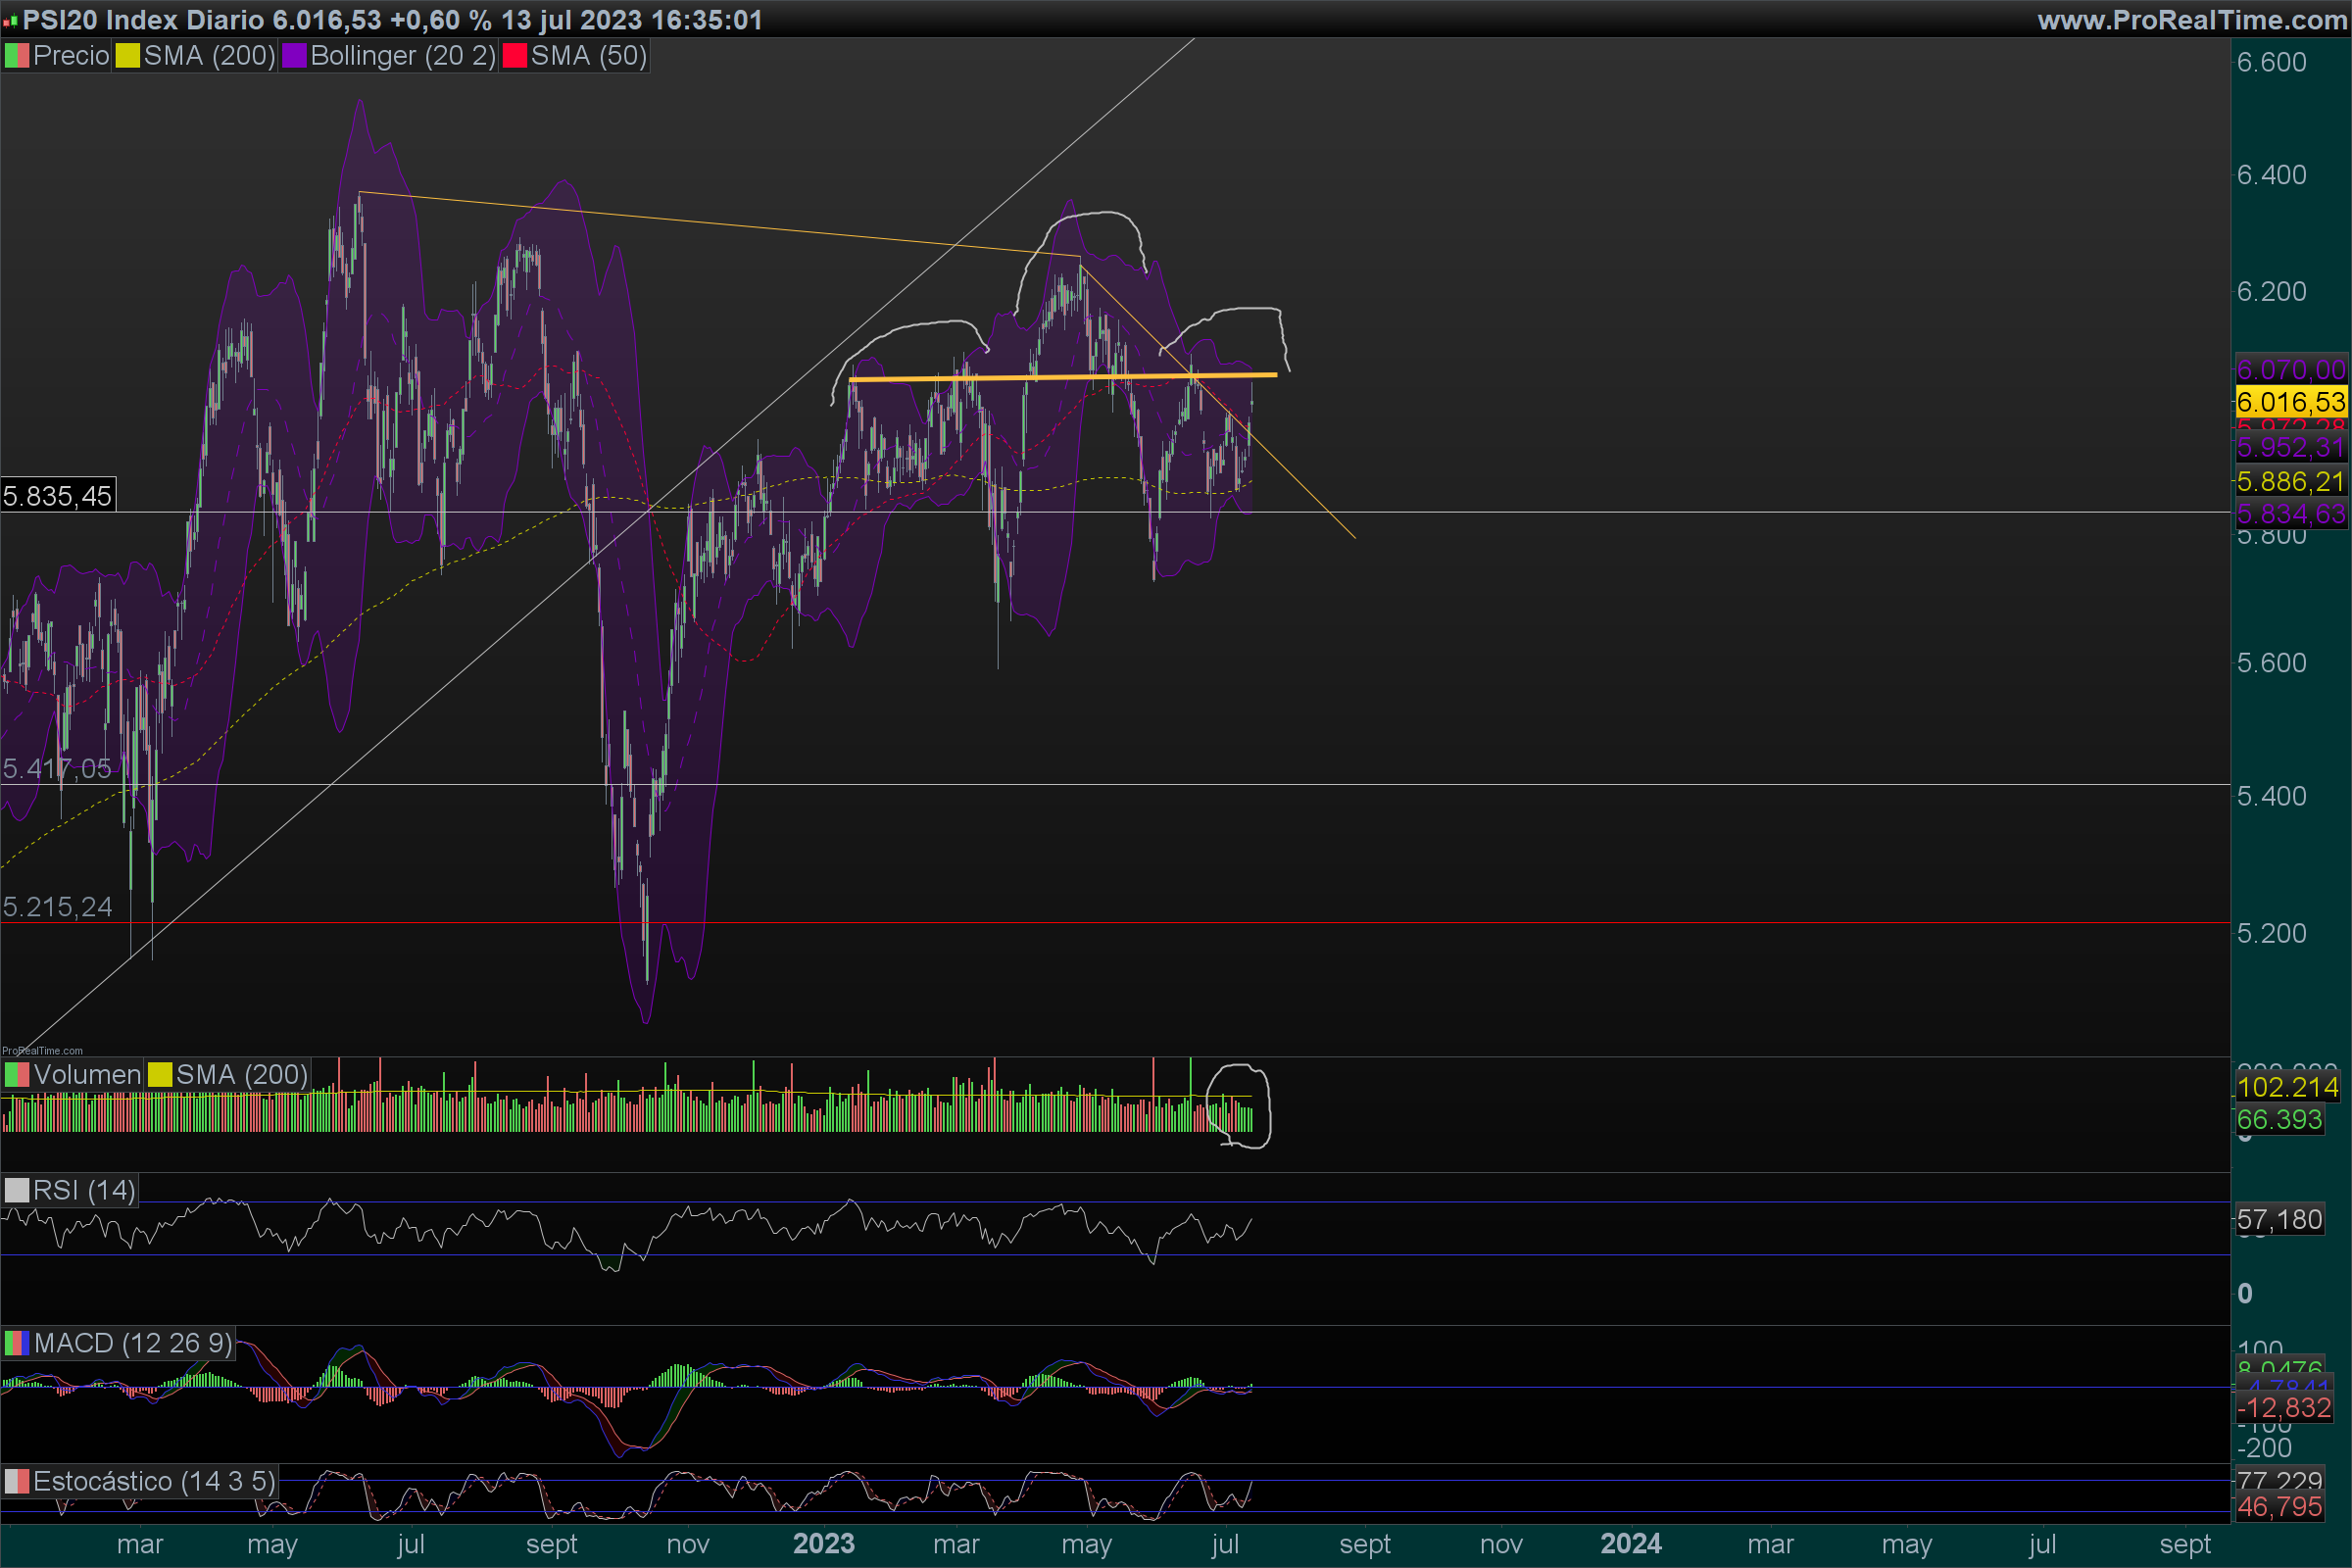
Task: Select the 2023 marker on the time axis
Action: (823, 1544)
